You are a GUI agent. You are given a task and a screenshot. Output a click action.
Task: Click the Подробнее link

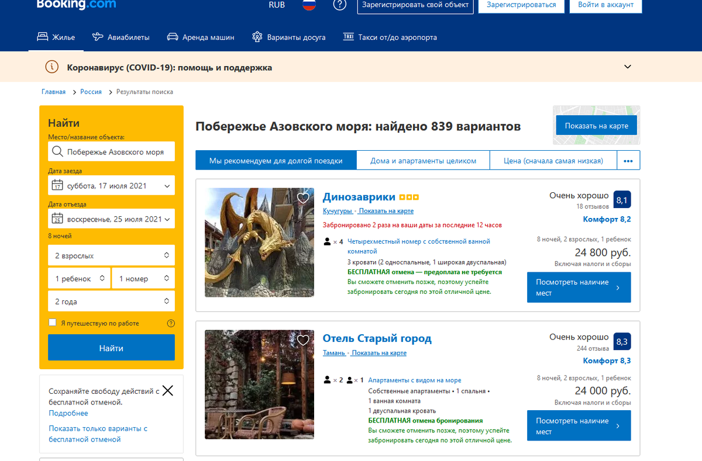click(68, 413)
